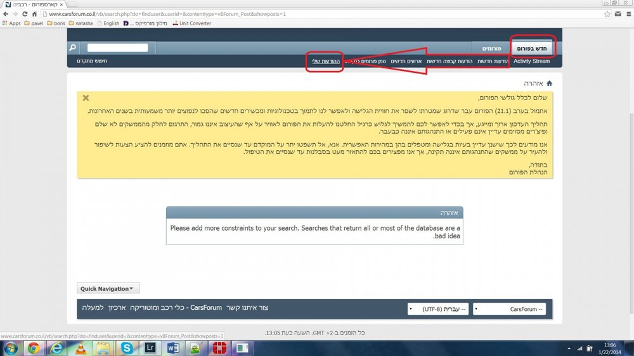Open the מילון מורפיקס bookmark
The width and height of the screenshot is (634, 356).
[145, 23]
